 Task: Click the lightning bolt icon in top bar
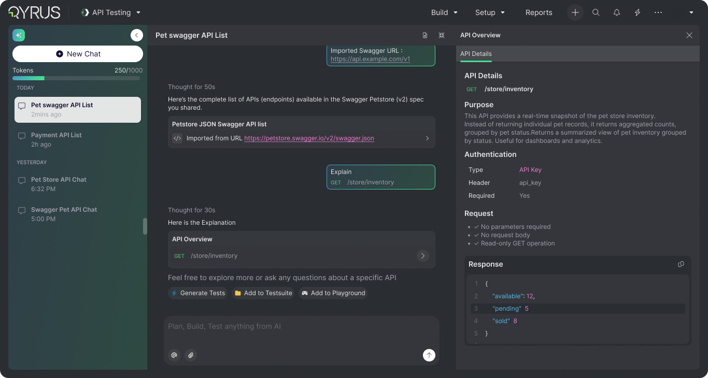[638, 12]
